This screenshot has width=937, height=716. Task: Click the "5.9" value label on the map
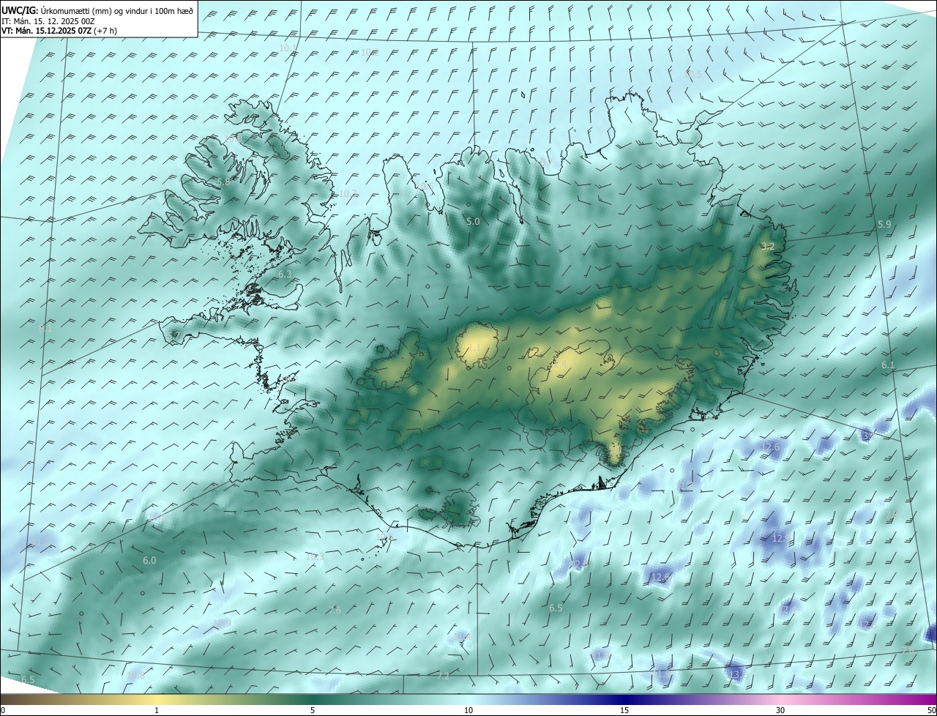(884, 224)
